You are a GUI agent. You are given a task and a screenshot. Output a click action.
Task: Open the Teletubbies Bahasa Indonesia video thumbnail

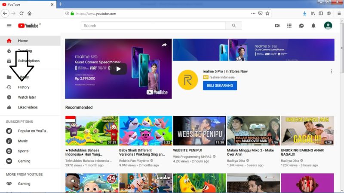[92, 131]
